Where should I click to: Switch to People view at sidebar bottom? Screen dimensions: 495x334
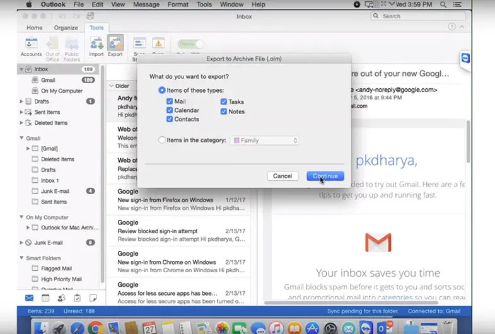click(x=62, y=297)
